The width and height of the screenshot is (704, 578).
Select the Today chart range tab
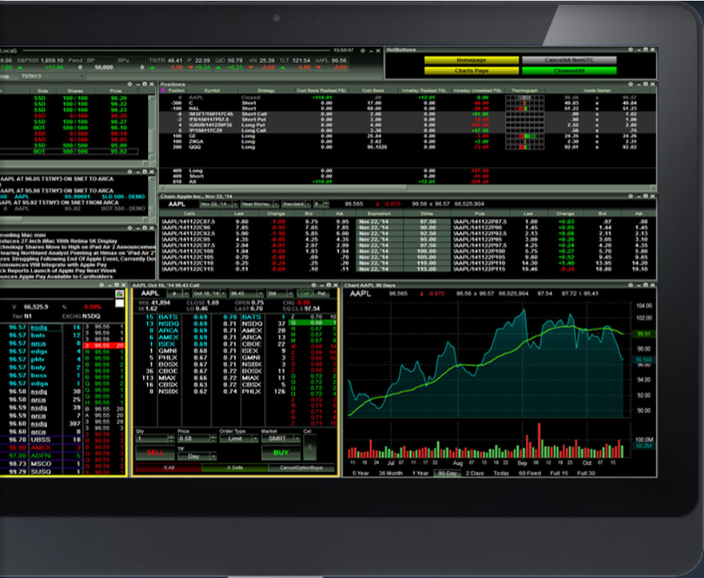501,473
